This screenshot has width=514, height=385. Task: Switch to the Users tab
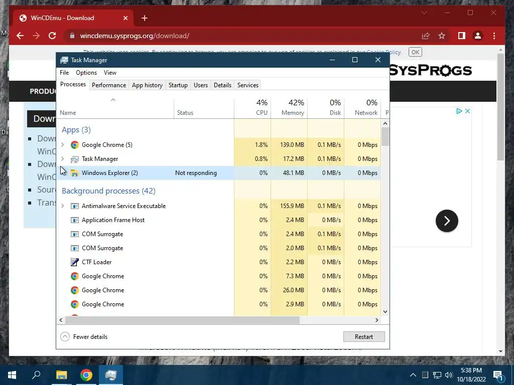click(x=201, y=85)
